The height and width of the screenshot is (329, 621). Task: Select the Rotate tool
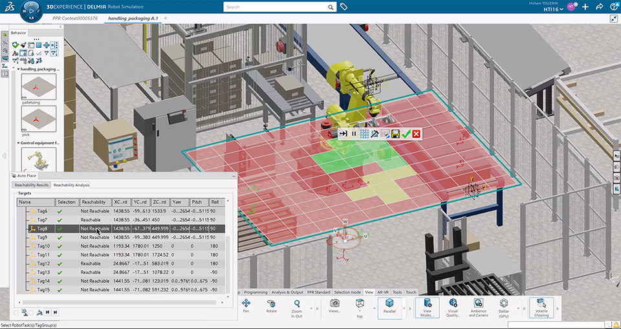[x=271, y=306]
